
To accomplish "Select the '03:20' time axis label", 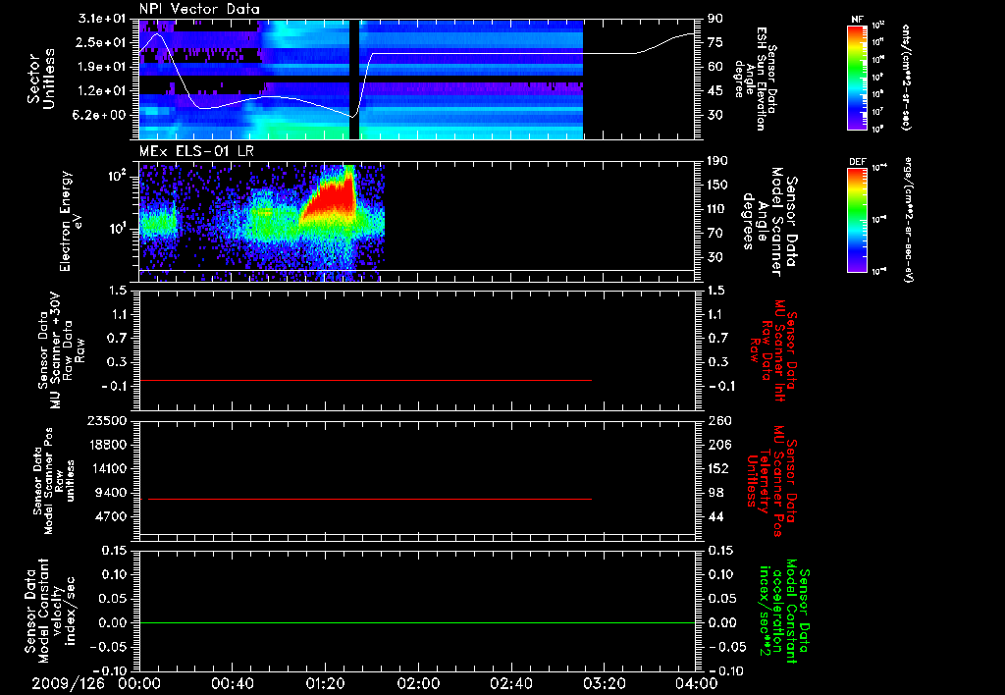I will pyautogui.click(x=605, y=683).
